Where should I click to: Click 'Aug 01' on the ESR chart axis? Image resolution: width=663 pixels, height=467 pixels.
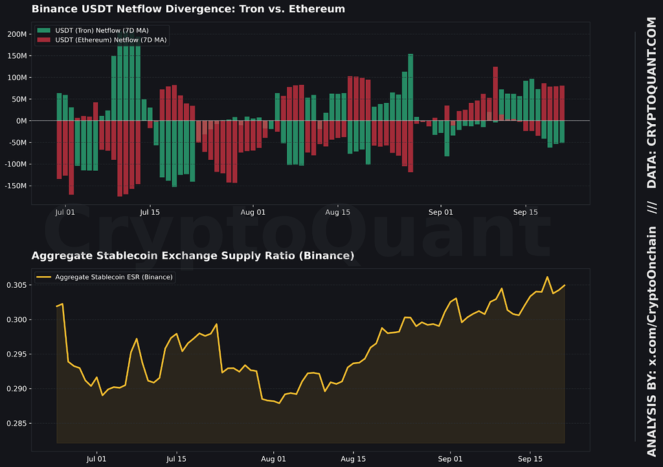273,459
